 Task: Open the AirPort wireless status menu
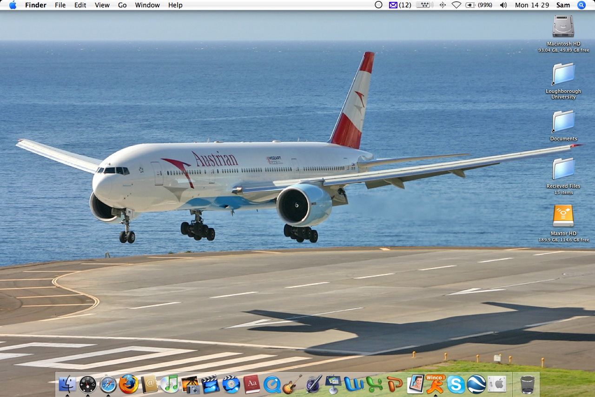[x=456, y=5]
